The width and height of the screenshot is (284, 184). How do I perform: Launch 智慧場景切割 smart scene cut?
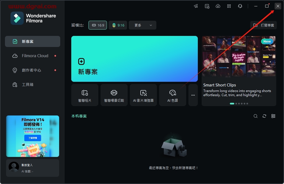point(114,95)
